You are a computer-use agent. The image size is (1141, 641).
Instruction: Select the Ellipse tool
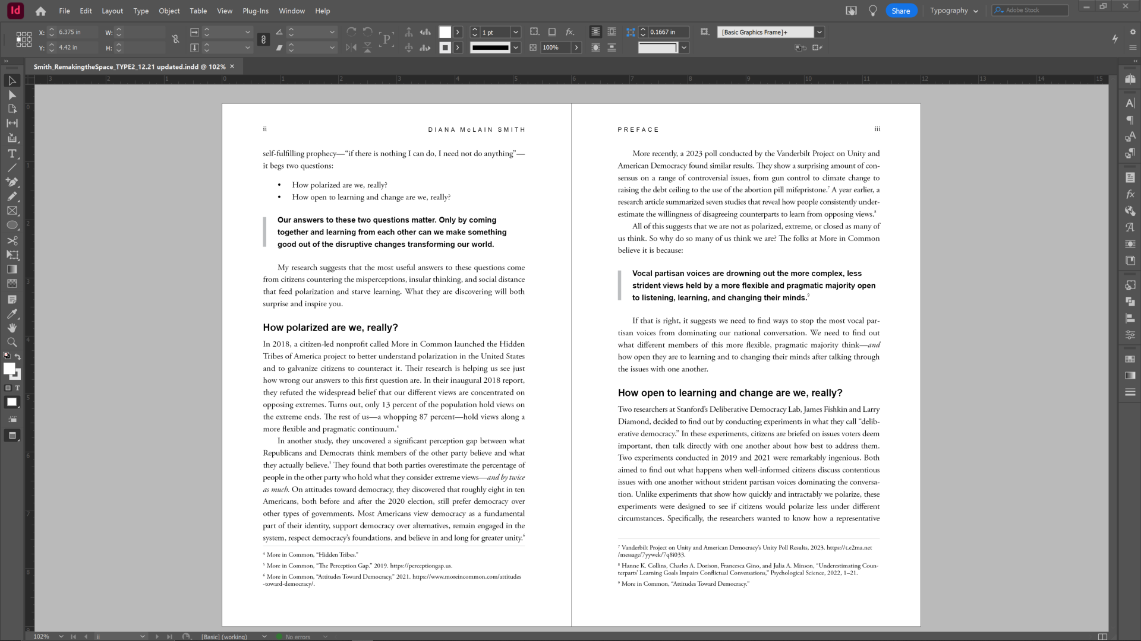(12, 226)
